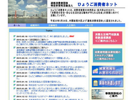Click the bullet icon beside 2014.12.12 ベルカディア
Viewport: 133px width, 100px height.
(x=14, y=96)
